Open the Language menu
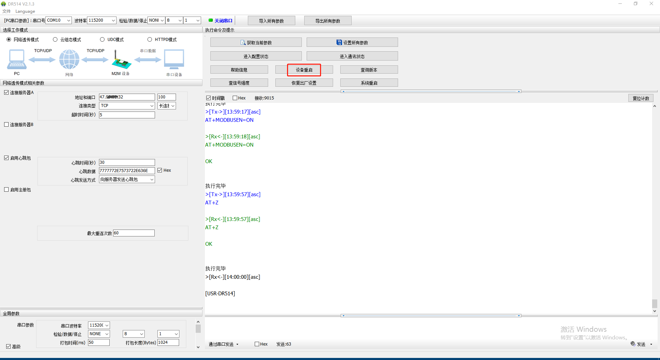The width and height of the screenshot is (660, 360). pyautogui.click(x=25, y=11)
